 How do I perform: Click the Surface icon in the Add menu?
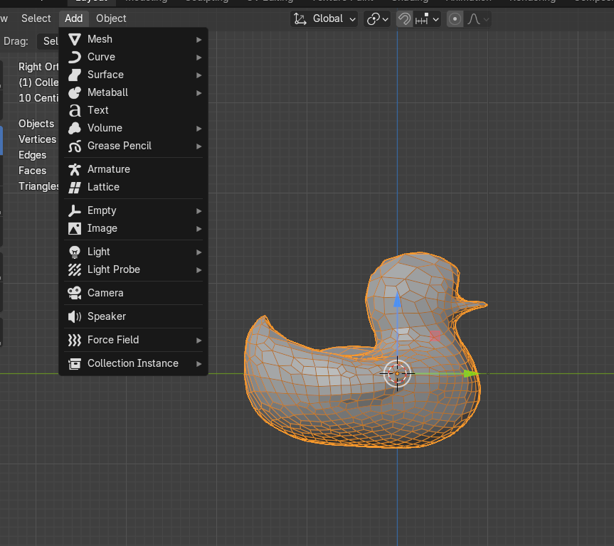tap(75, 75)
